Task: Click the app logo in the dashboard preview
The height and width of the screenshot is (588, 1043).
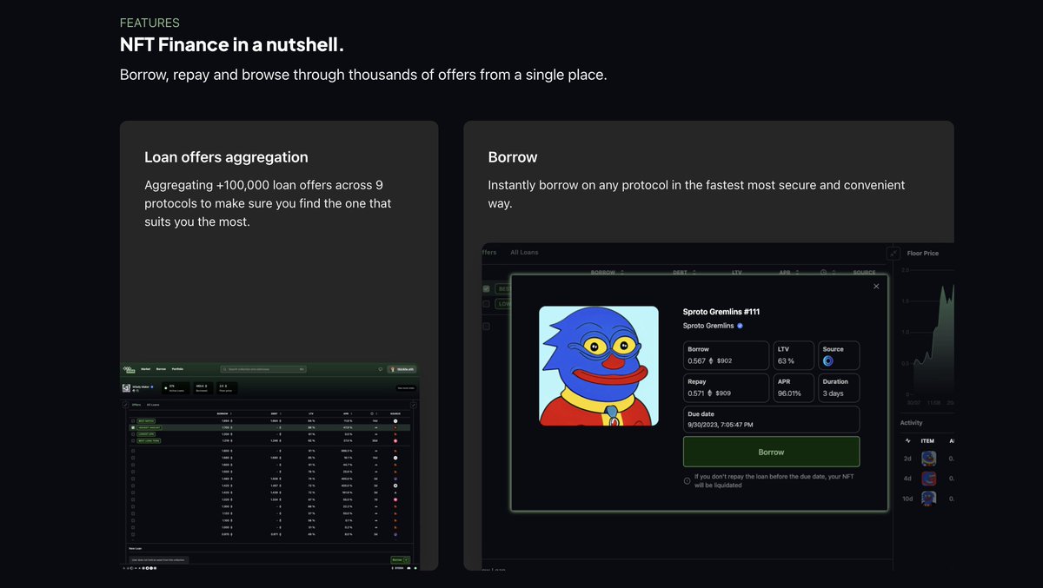Action: tap(128, 369)
